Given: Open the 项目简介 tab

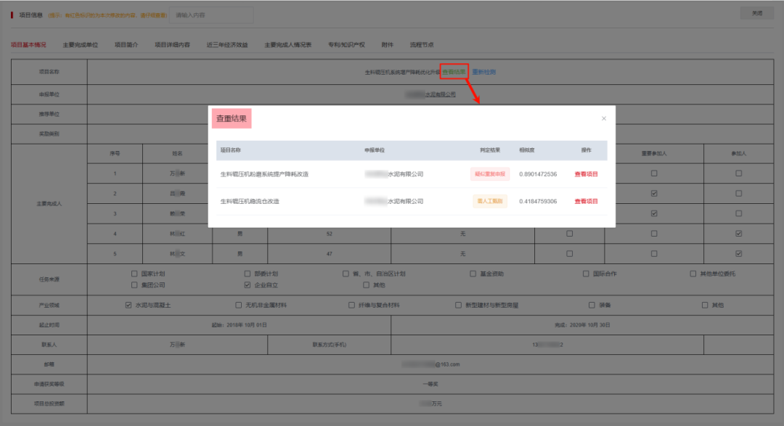Looking at the screenshot, I should (x=126, y=45).
